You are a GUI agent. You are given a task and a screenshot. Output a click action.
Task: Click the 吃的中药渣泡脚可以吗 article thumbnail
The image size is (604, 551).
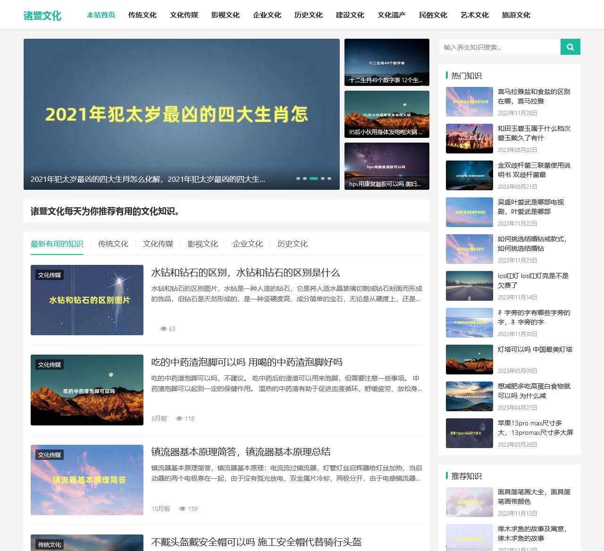[x=87, y=390]
